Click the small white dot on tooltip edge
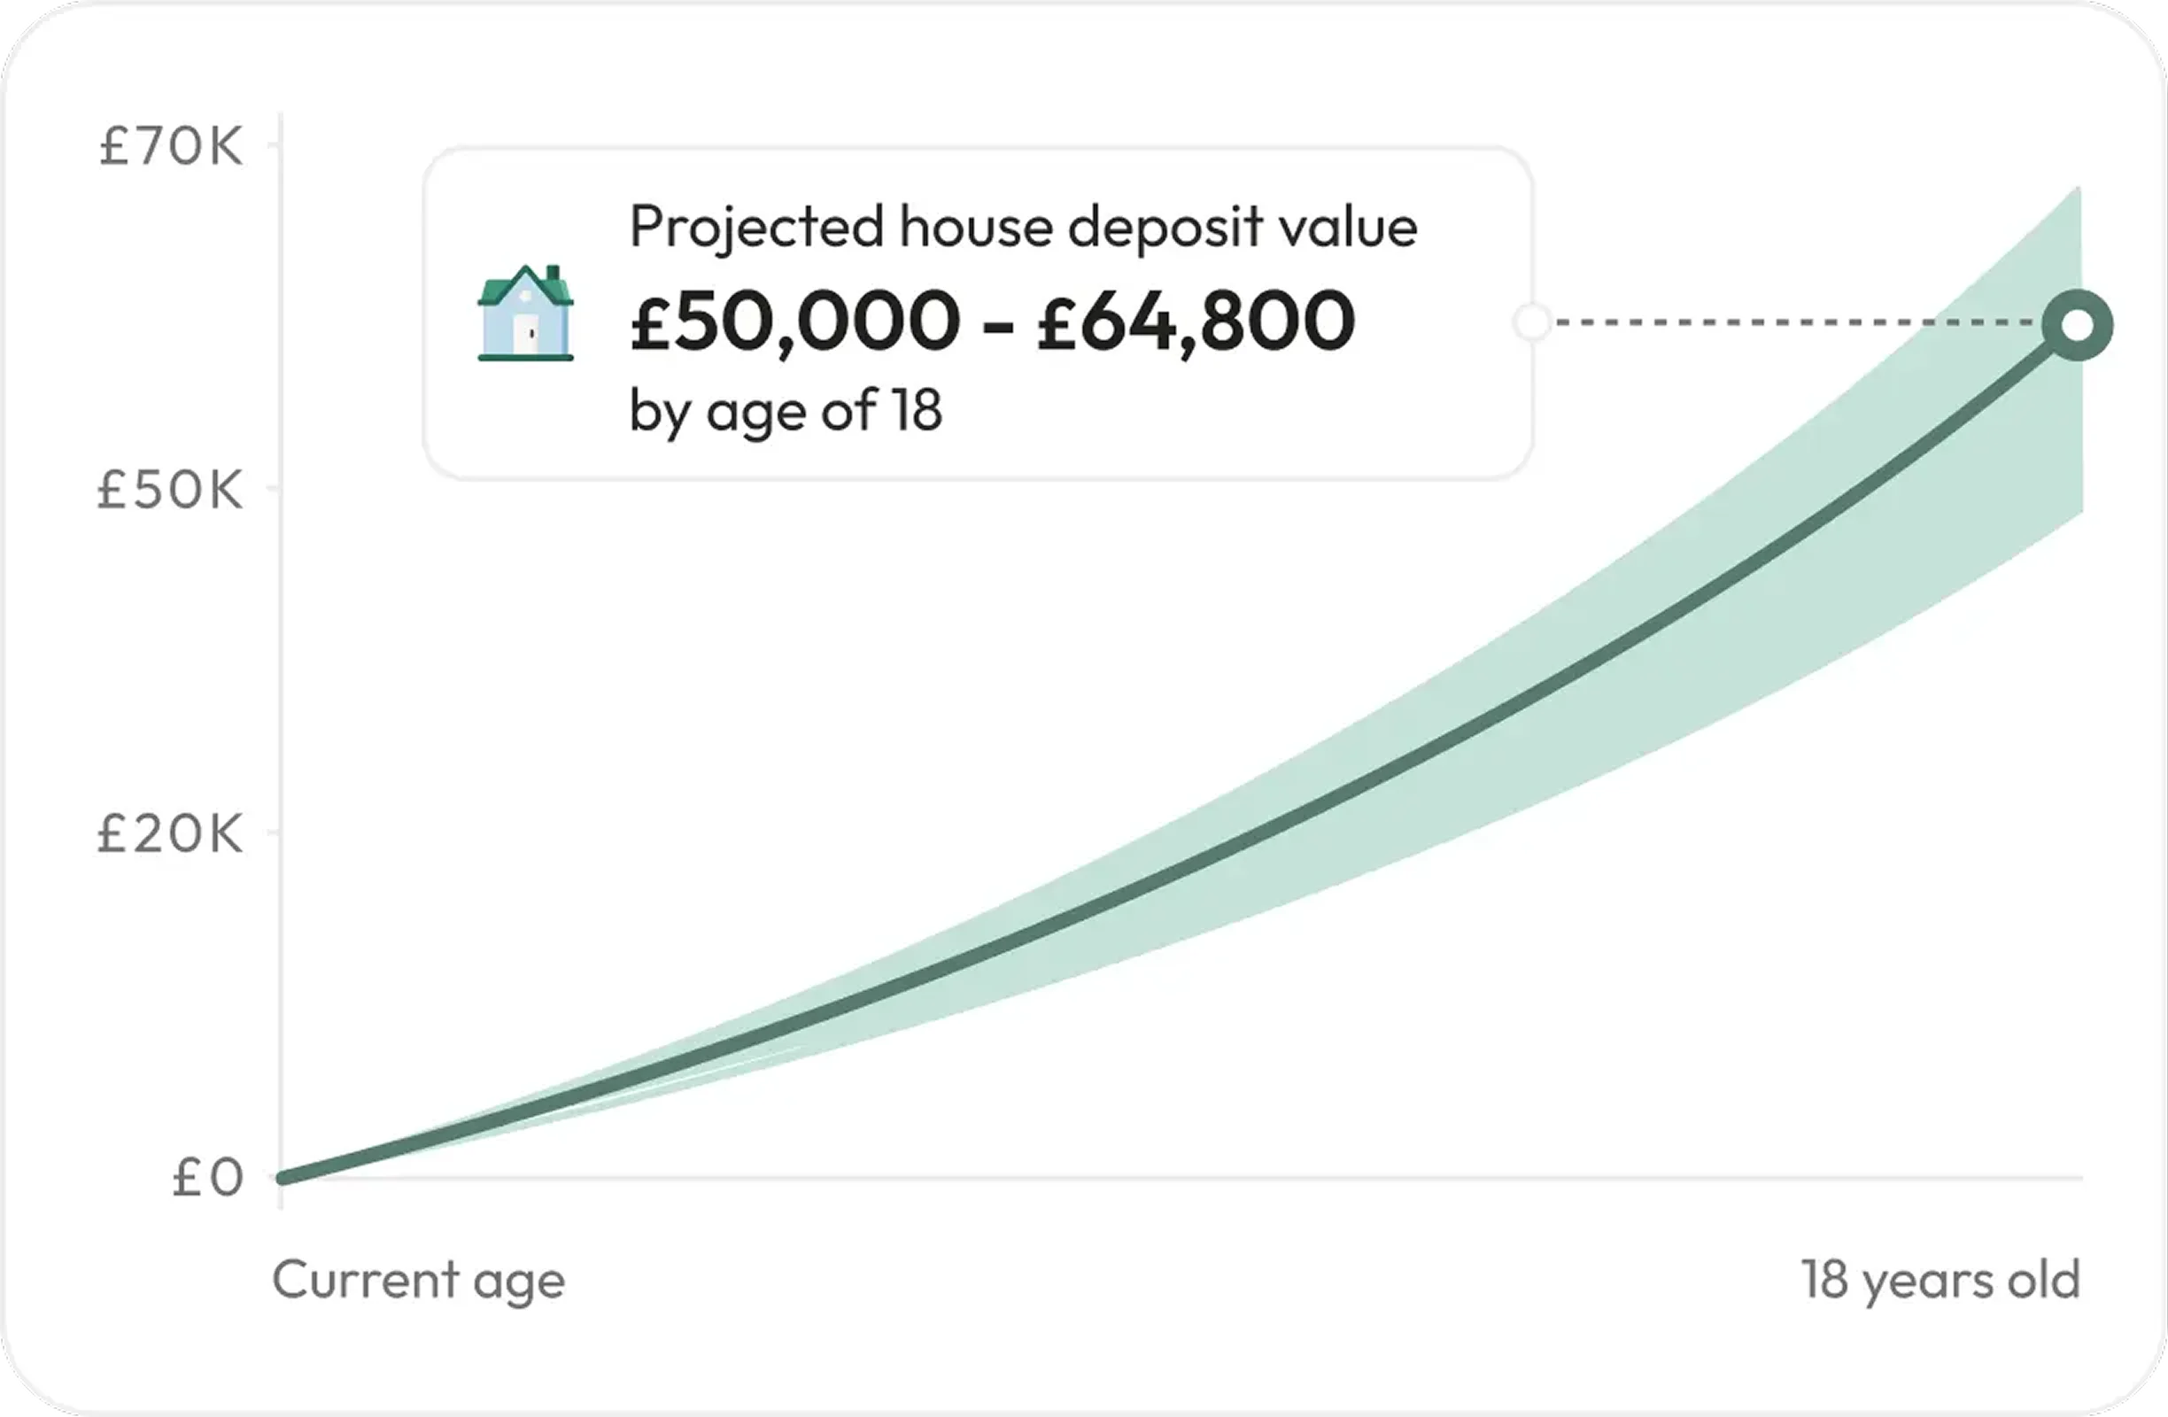 pos(1532,322)
